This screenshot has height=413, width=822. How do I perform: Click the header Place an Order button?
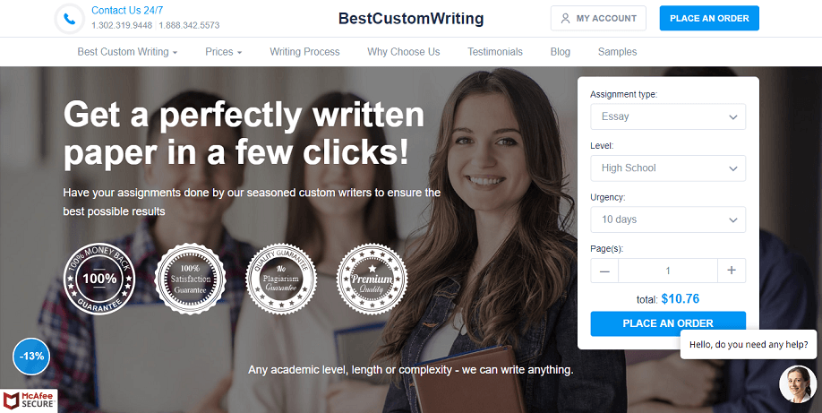pyautogui.click(x=709, y=19)
